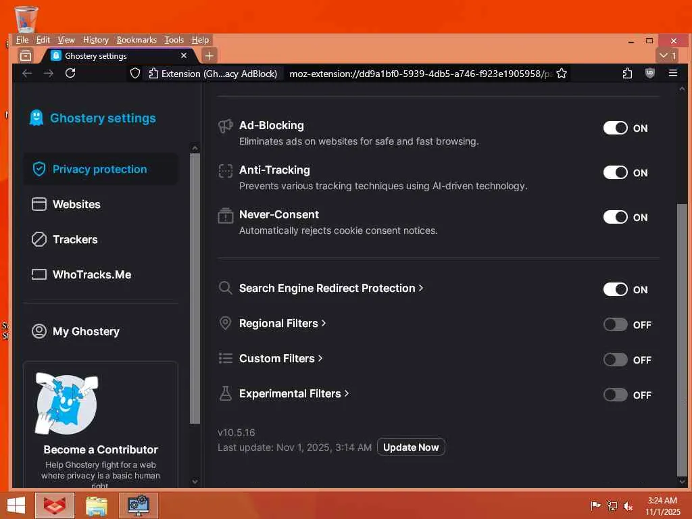
Task: Click the Ghostery ghost logo icon
Action: pyautogui.click(x=36, y=118)
